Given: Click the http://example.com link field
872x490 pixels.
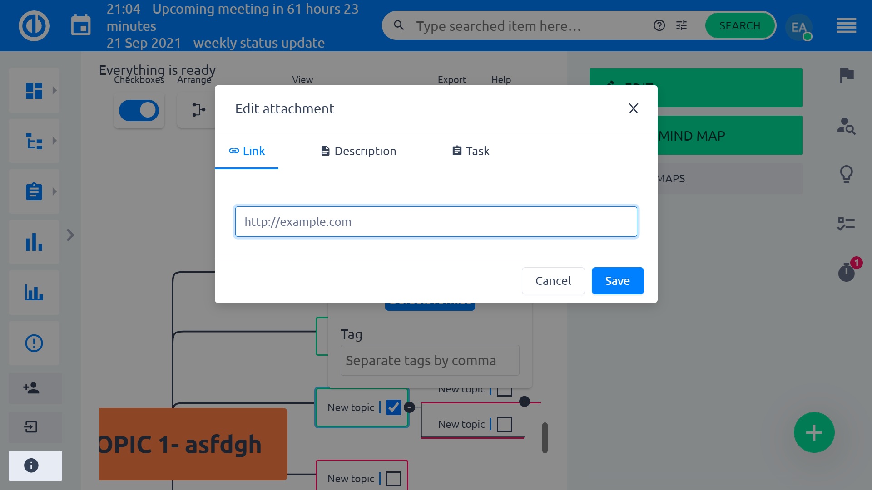Looking at the screenshot, I should tap(436, 222).
